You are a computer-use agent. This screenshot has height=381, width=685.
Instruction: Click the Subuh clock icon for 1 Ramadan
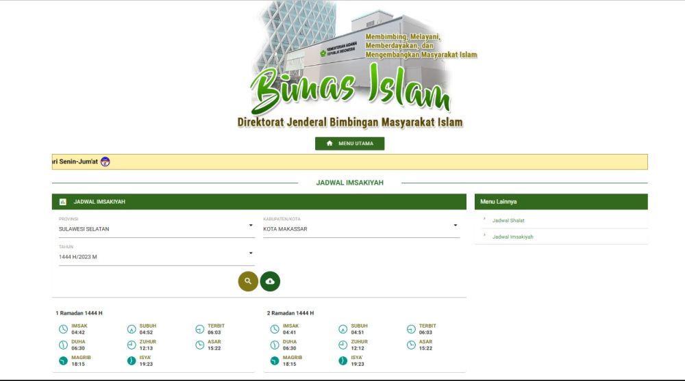pyautogui.click(x=132, y=329)
